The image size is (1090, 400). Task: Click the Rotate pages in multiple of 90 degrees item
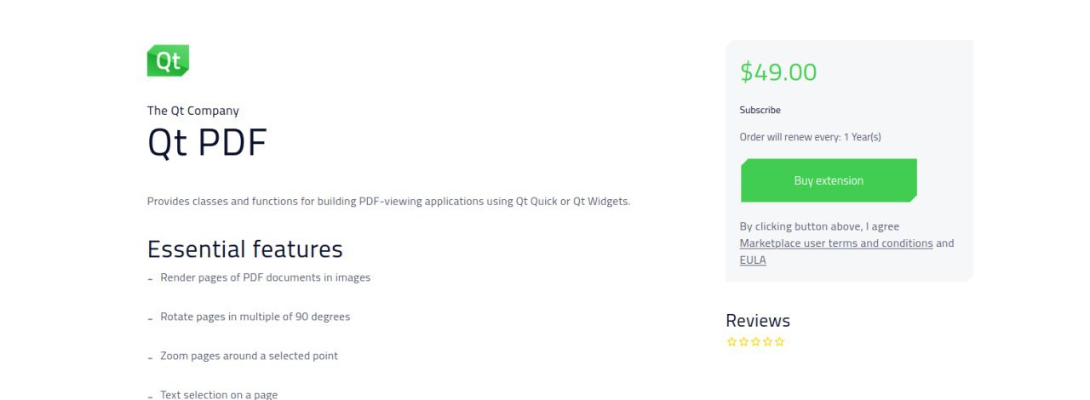click(255, 317)
